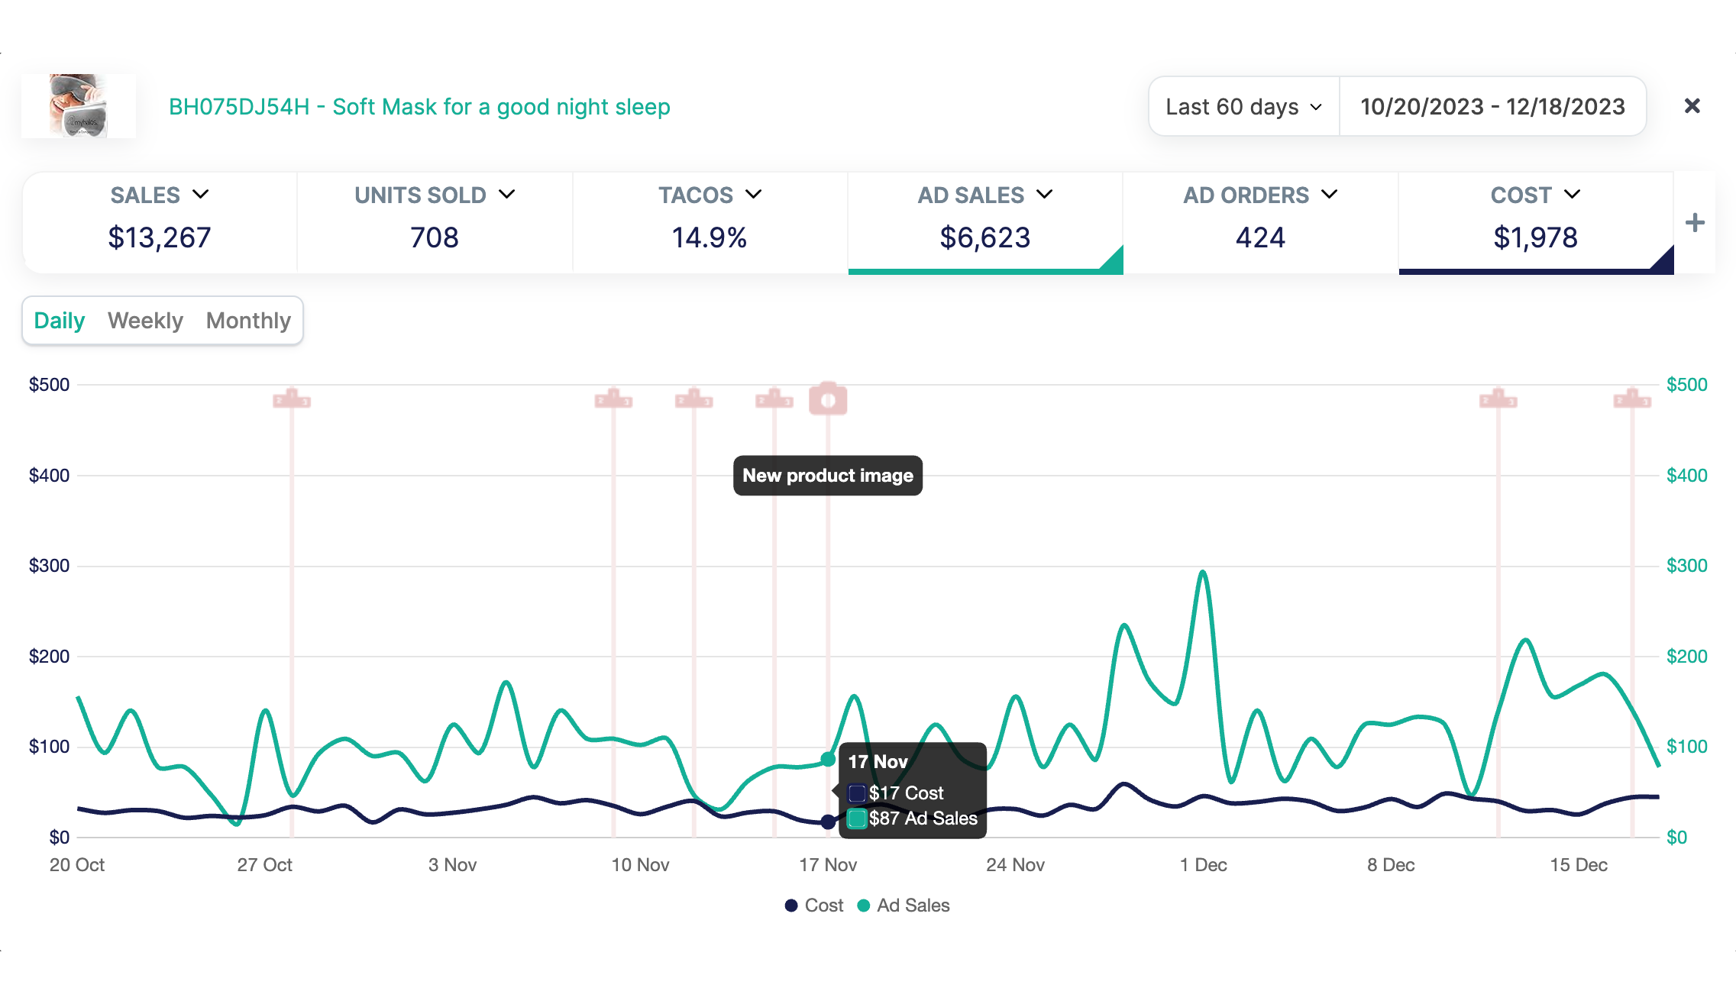Click the sleep mask product thumbnail

click(x=79, y=106)
